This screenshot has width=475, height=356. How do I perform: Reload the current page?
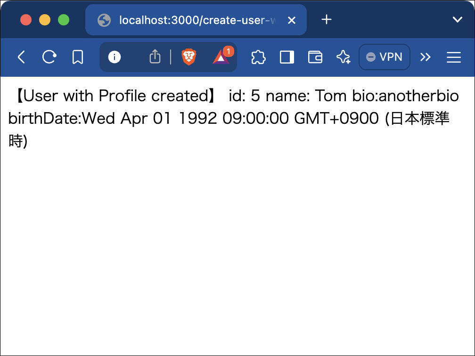[49, 57]
